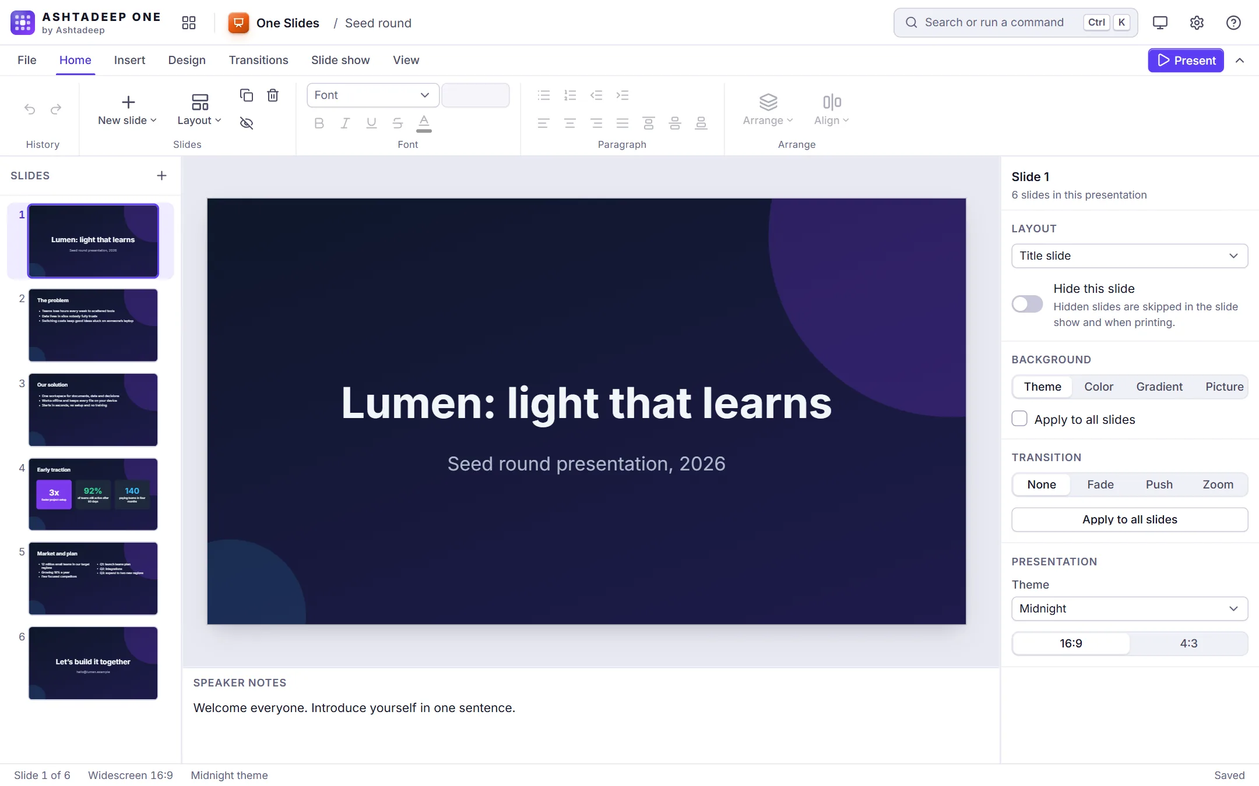
Task: Switch to the Transitions tab
Action: 258,60
